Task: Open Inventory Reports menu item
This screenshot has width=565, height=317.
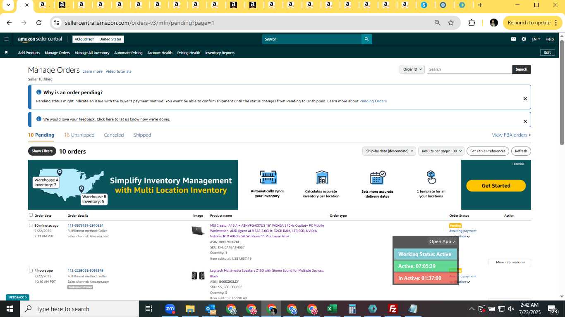Action: 220,53
